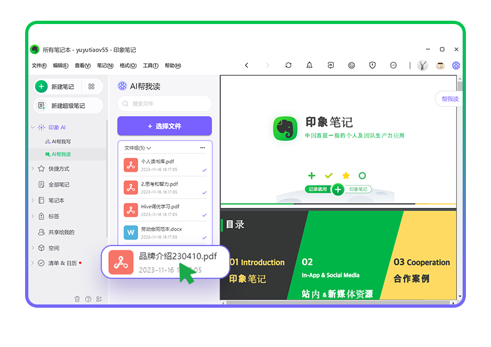Open the 编辑(E) menu

tap(61, 65)
